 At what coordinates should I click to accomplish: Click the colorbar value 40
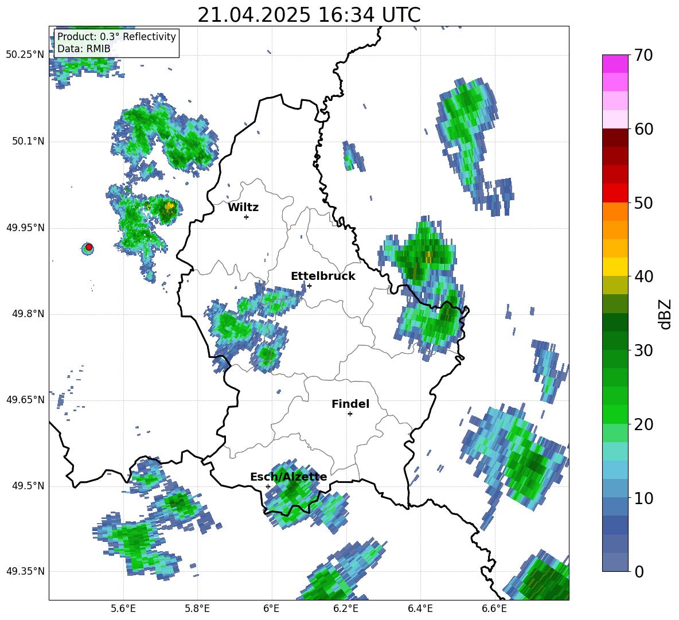(x=643, y=276)
